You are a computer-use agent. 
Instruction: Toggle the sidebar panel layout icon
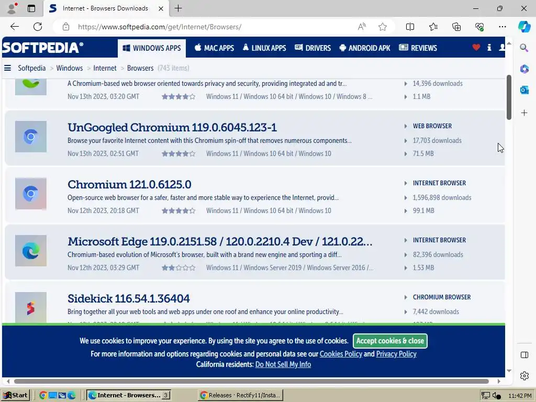click(524, 355)
